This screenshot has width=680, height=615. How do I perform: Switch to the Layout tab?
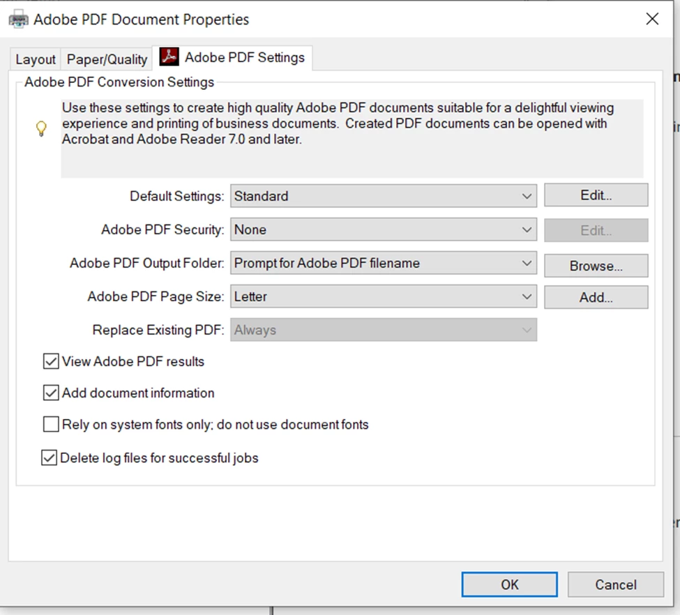(36, 59)
